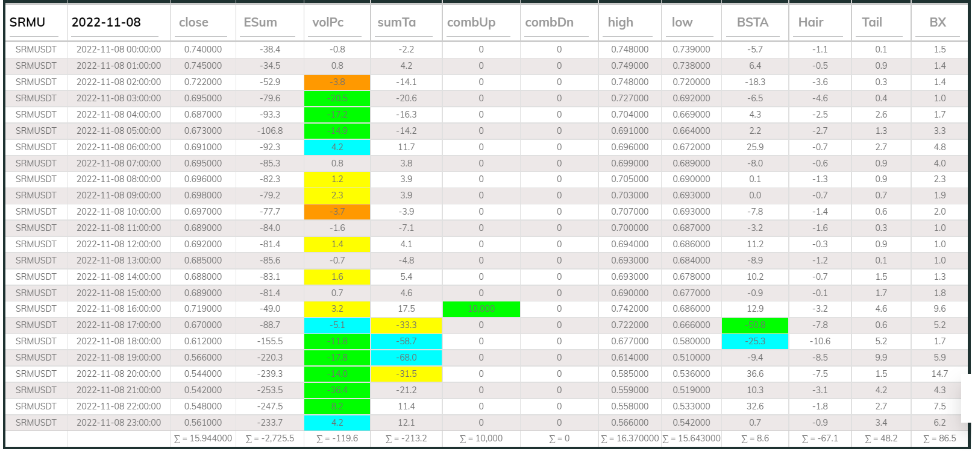
Task: Click the BSTA total 8.6
Action: [x=755, y=438]
